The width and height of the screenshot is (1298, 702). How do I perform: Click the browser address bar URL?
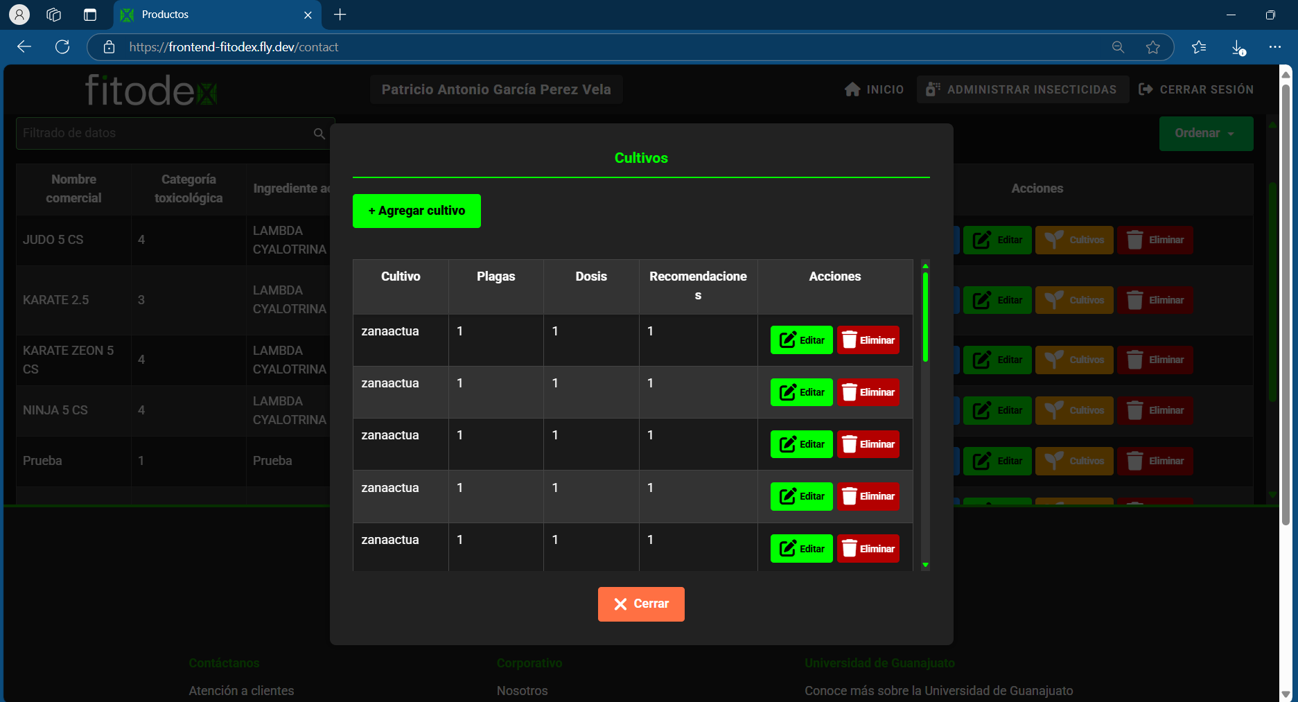point(234,47)
